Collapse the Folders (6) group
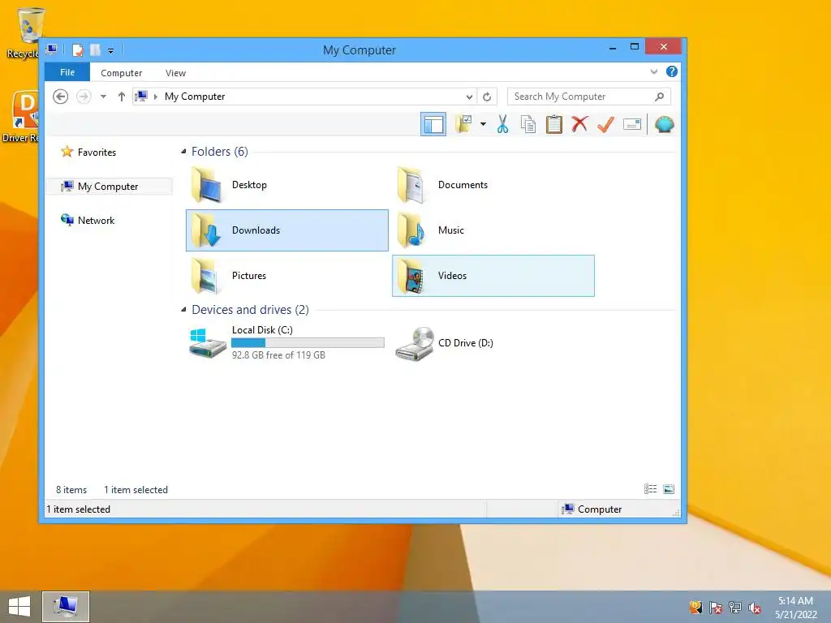The width and height of the screenshot is (831, 623). pos(183,152)
